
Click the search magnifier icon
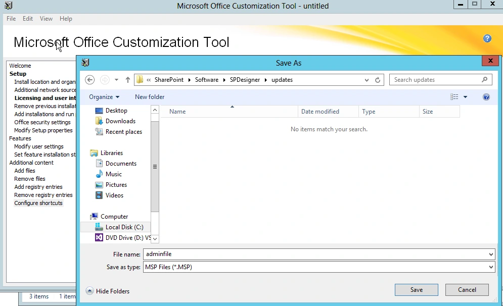point(485,79)
